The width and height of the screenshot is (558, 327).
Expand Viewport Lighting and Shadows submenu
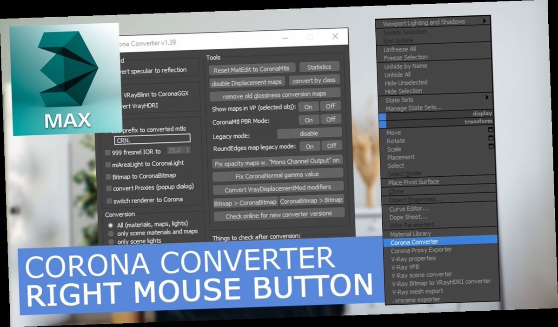tap(424, 22)
